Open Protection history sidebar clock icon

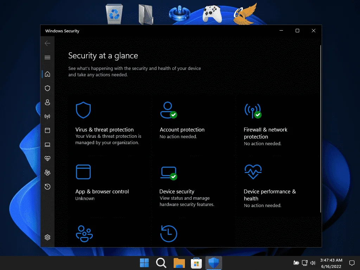pos(47,187)
